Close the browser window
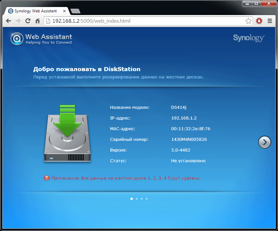 tap(269, 4)
